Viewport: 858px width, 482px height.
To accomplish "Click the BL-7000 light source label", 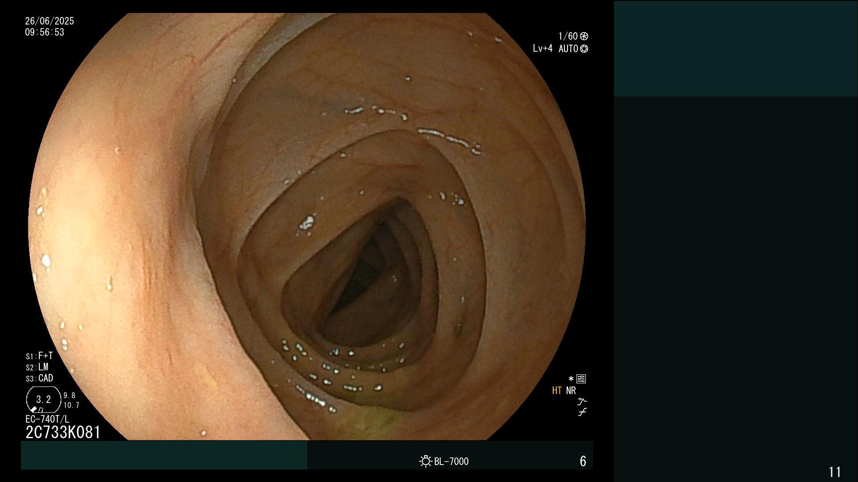I will click(451, 461).
